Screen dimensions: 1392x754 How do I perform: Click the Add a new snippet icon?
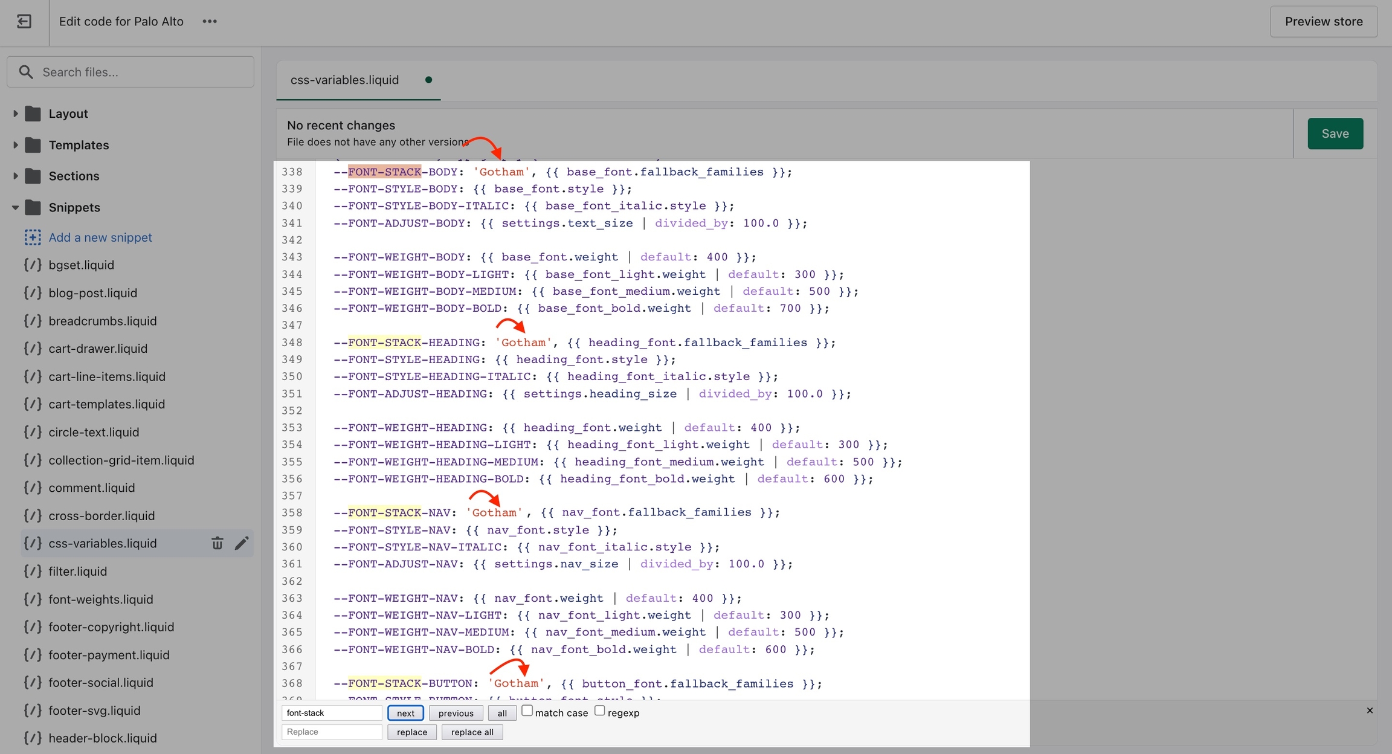tap(33, 237)
